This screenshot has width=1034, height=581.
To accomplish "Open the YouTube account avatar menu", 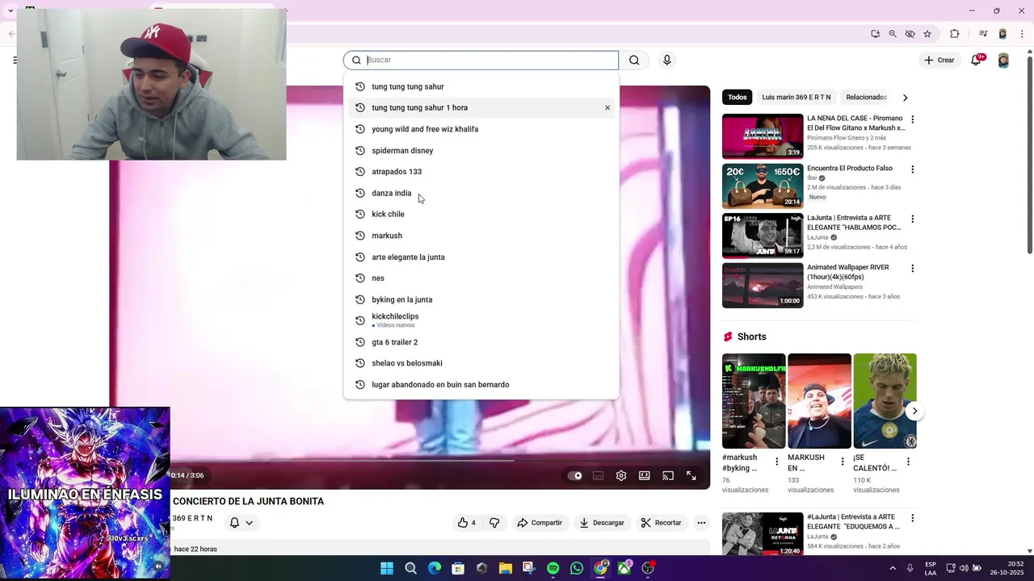I will [1003, 61].
